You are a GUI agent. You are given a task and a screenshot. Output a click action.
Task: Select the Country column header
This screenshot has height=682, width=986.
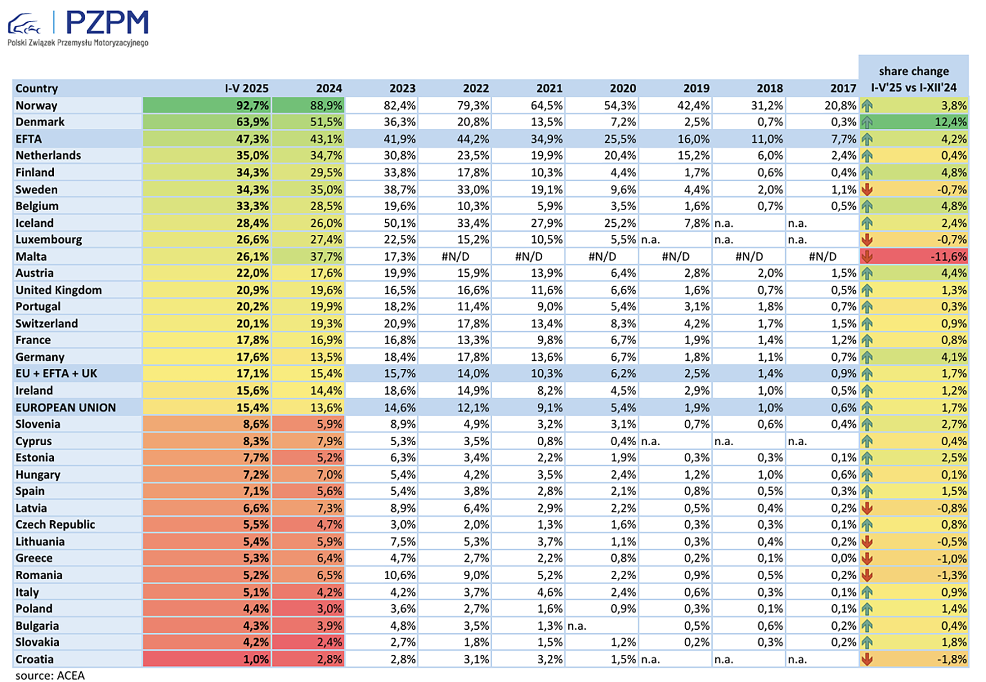pyautogui.click(x=37, y=88)
